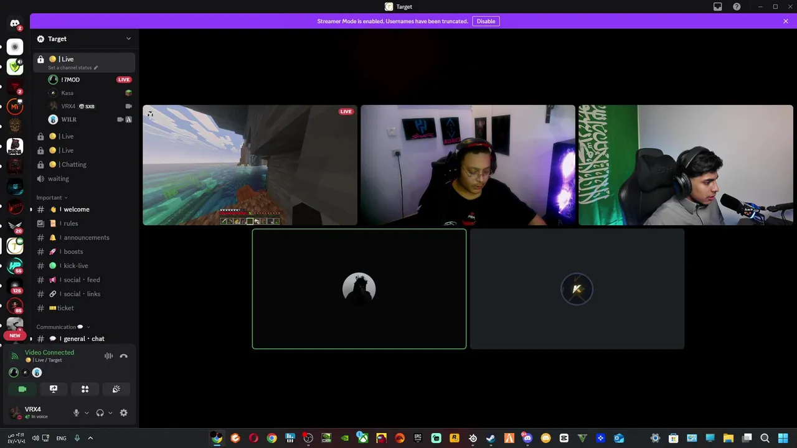Viewport: 797px width, 448px height.
Task: Join the waiting voice channel
Action: point(84,179)
